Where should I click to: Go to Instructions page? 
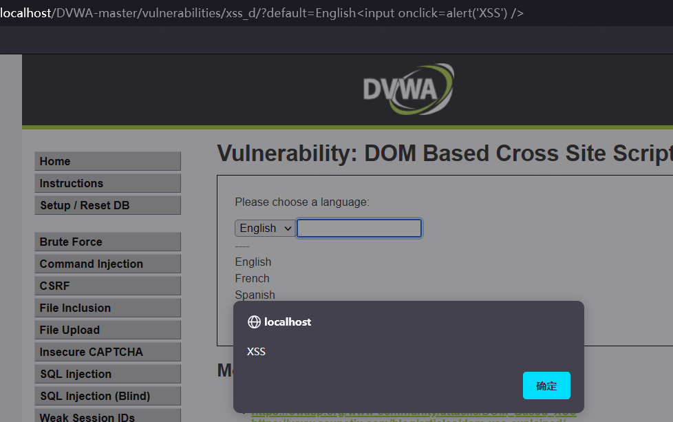coord(107,183)
